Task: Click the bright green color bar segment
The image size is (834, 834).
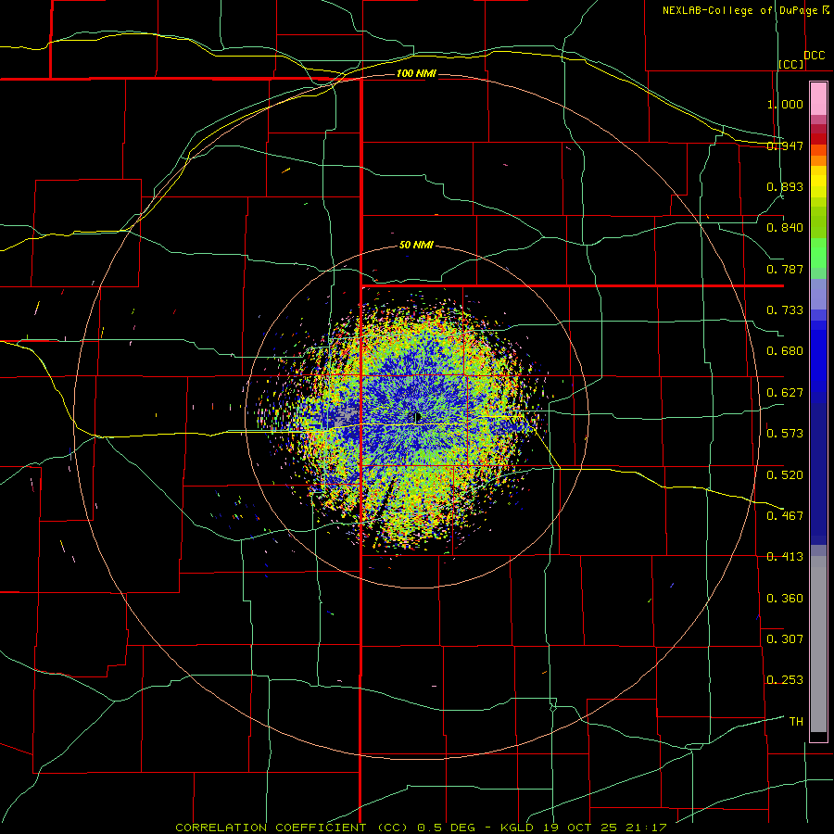Action: click(x=818, y=253)
